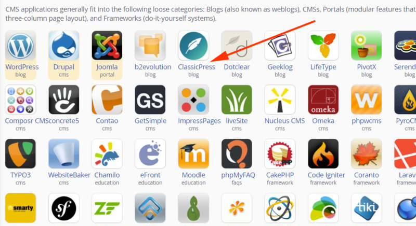416x226 pixels.
Task: Open the phpMyFAQ question mark icon
Action: point(237,154)
